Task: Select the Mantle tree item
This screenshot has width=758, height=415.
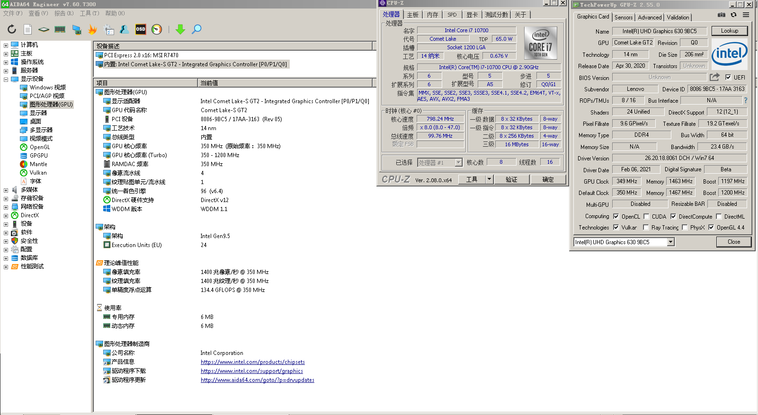Action: point(38,164)
